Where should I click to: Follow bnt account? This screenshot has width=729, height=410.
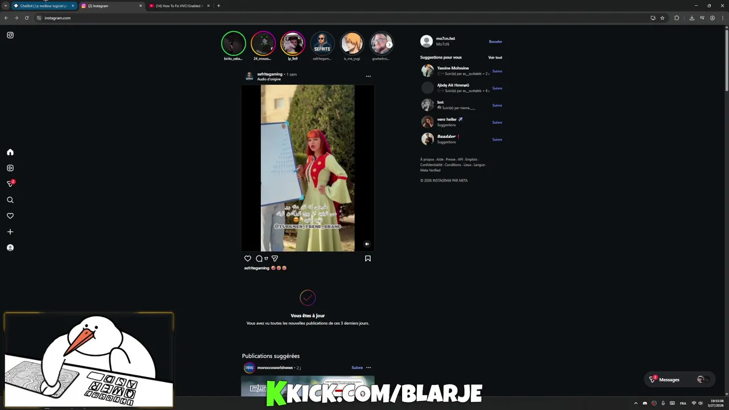coord(497,105)
